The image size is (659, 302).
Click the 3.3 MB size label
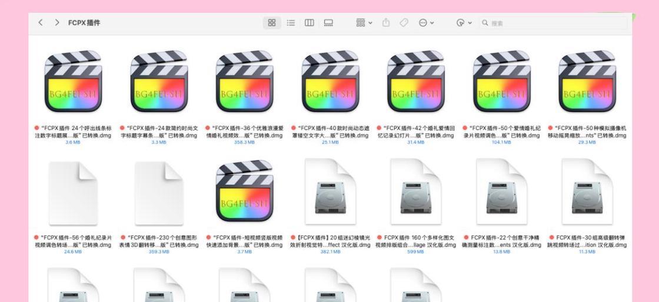(x=159, y=142)
